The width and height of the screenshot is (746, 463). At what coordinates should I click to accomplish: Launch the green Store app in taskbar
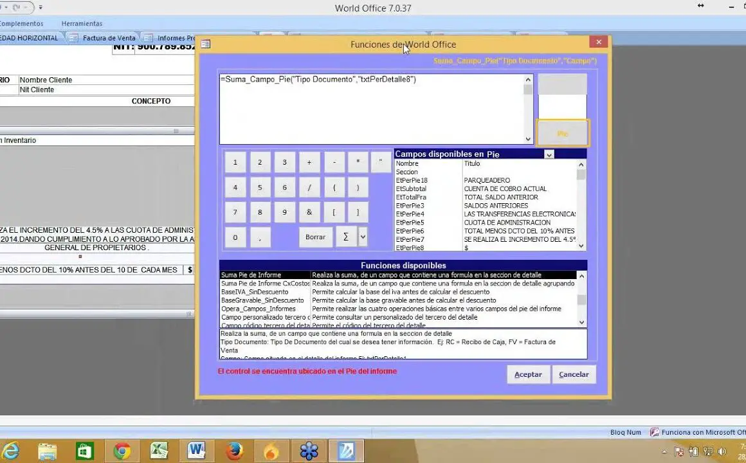[84, 450]
